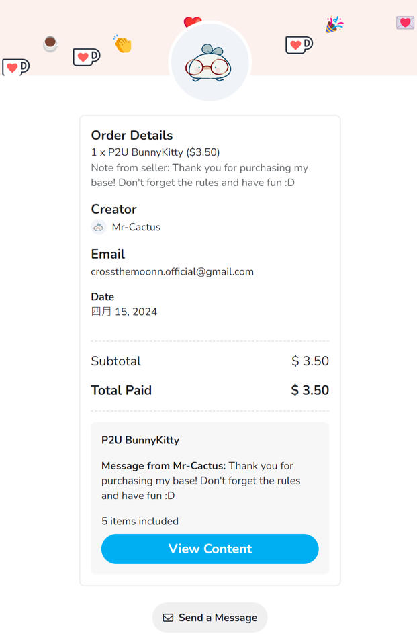Click envelope icon in Send a Message
This screenshot has height=644, width=417.
tap(168, 618)
